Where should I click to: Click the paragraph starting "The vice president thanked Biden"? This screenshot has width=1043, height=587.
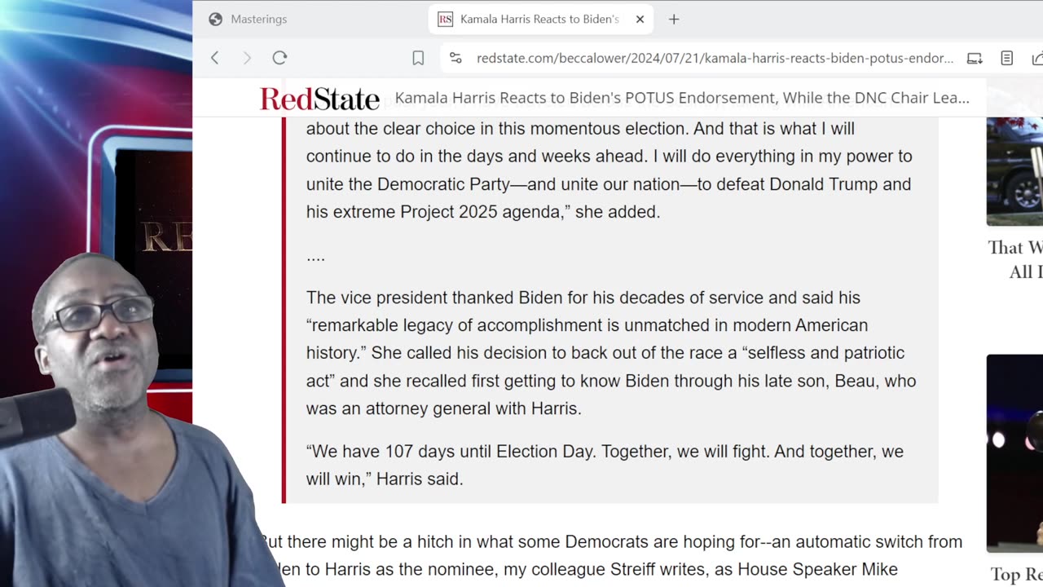click(x=611, y=353)
